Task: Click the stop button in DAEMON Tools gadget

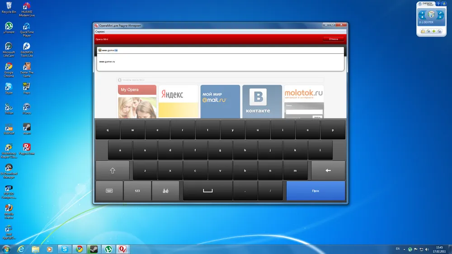Action: tap(422, 17)
